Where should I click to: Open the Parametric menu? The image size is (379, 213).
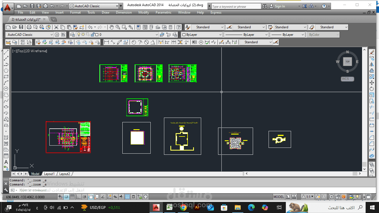(164, 12)
